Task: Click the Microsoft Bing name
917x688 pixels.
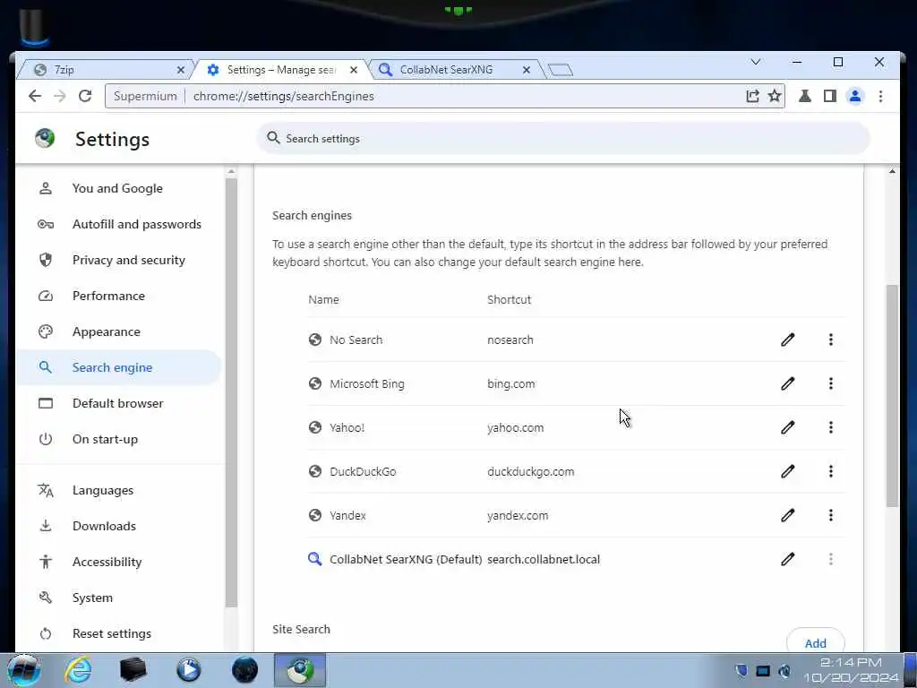Action: 366,383
